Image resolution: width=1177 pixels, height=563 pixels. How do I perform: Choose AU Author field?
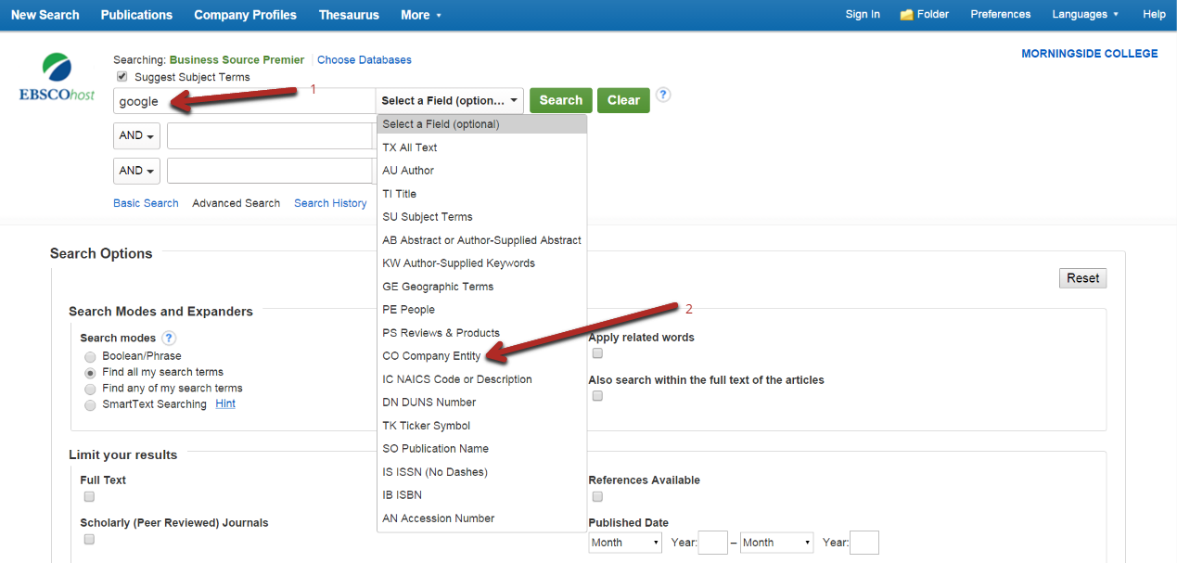[482, 171]
